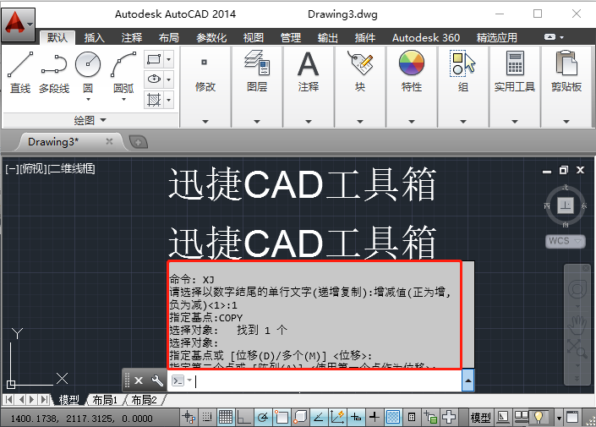Image resolution: width=596 pixels, height=427 pixels.
Task: Toggle snap mode in status bar
Action: (x=207, y=418)
